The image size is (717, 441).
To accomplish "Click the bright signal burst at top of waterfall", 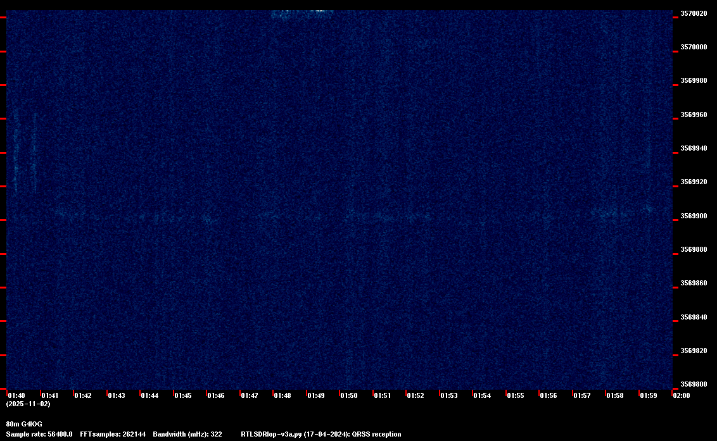I will tap(302, 14).
